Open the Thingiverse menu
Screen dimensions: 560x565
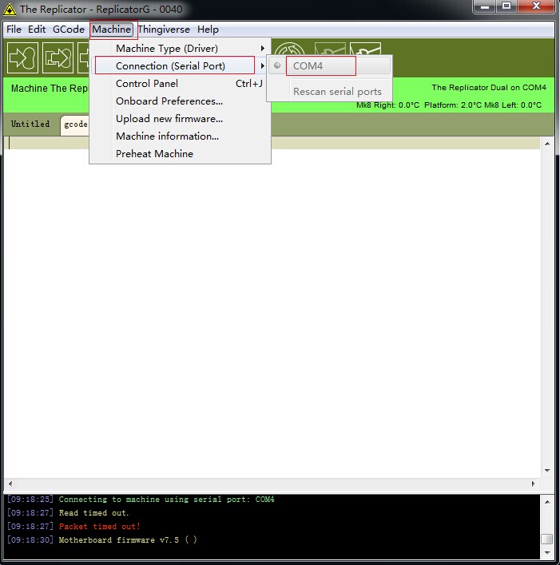(164, 30)
